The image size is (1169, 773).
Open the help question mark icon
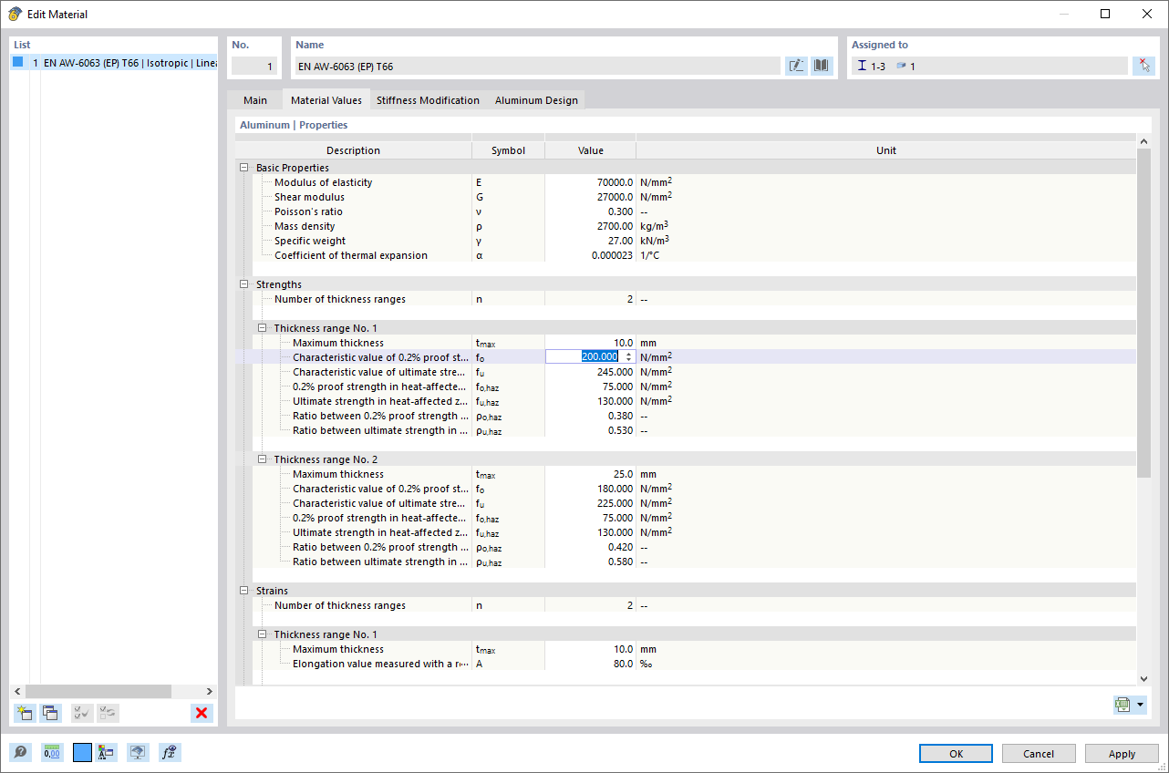[19, 752]
